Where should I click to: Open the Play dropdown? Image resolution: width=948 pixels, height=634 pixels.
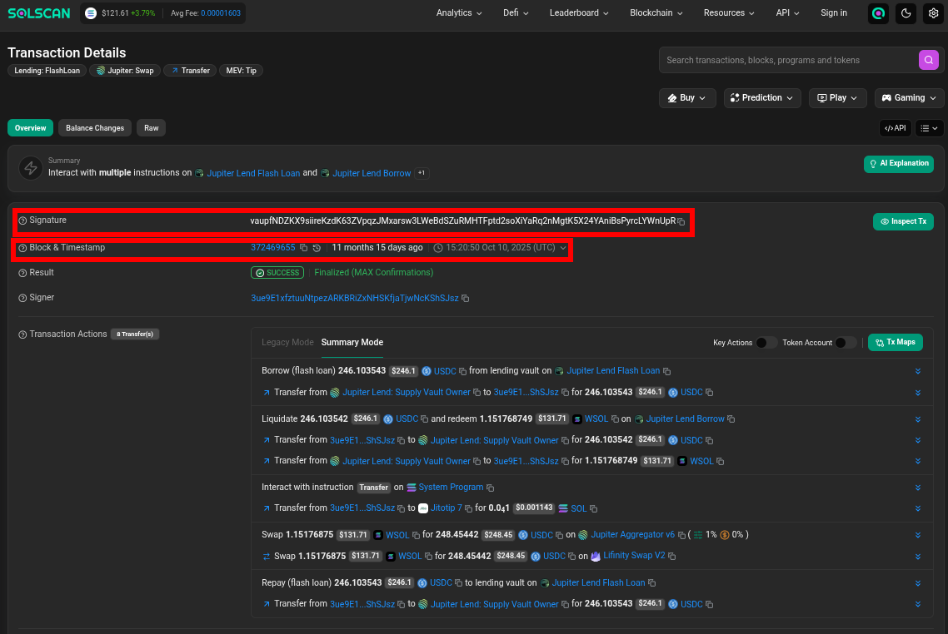(x=837, y=98)
